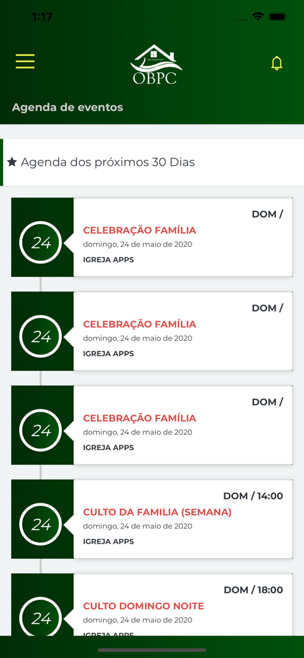The height and width of the screenshot is (658, 304).
Task: Tap the DOM / 14:00 time label
Action: coord(253,496)
